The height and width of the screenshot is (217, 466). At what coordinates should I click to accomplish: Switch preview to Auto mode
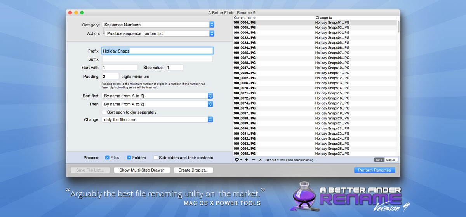tap(379, 160)
